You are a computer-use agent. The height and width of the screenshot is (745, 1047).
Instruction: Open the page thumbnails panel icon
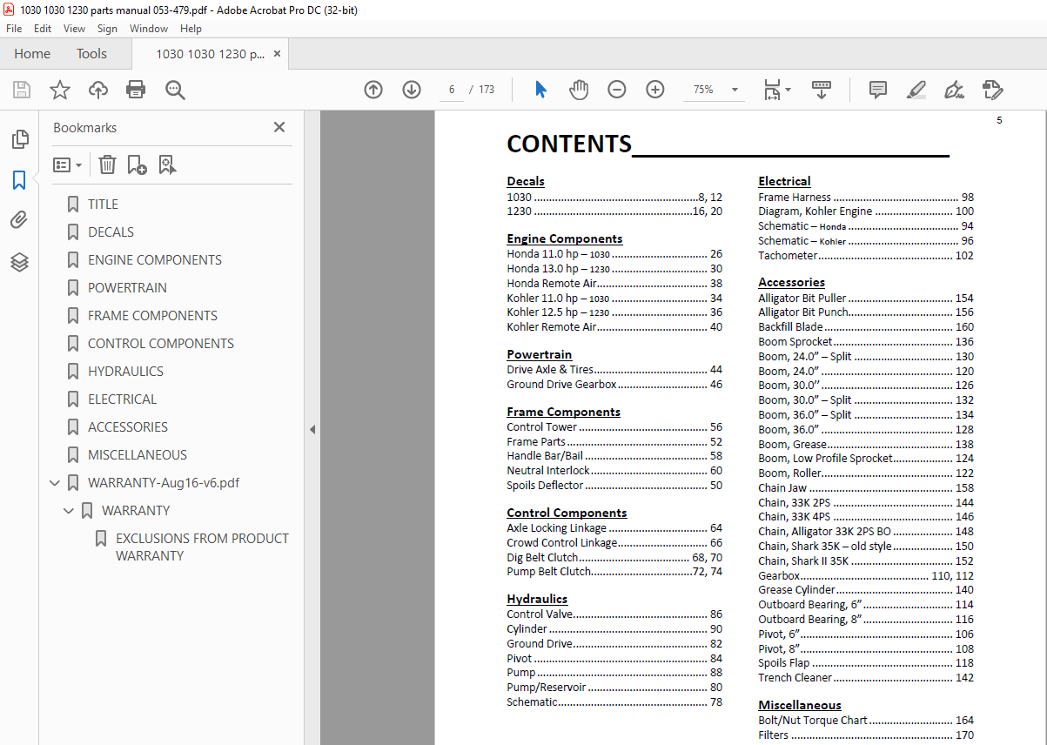click(19, 139)
